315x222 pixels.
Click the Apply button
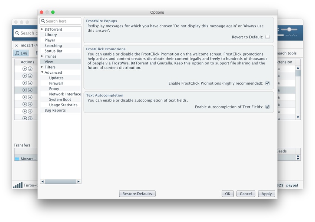[266, 194]
